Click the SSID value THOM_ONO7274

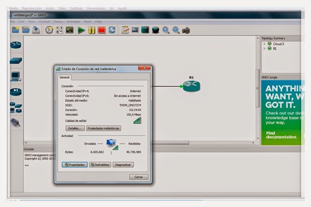tap(130, 105)
